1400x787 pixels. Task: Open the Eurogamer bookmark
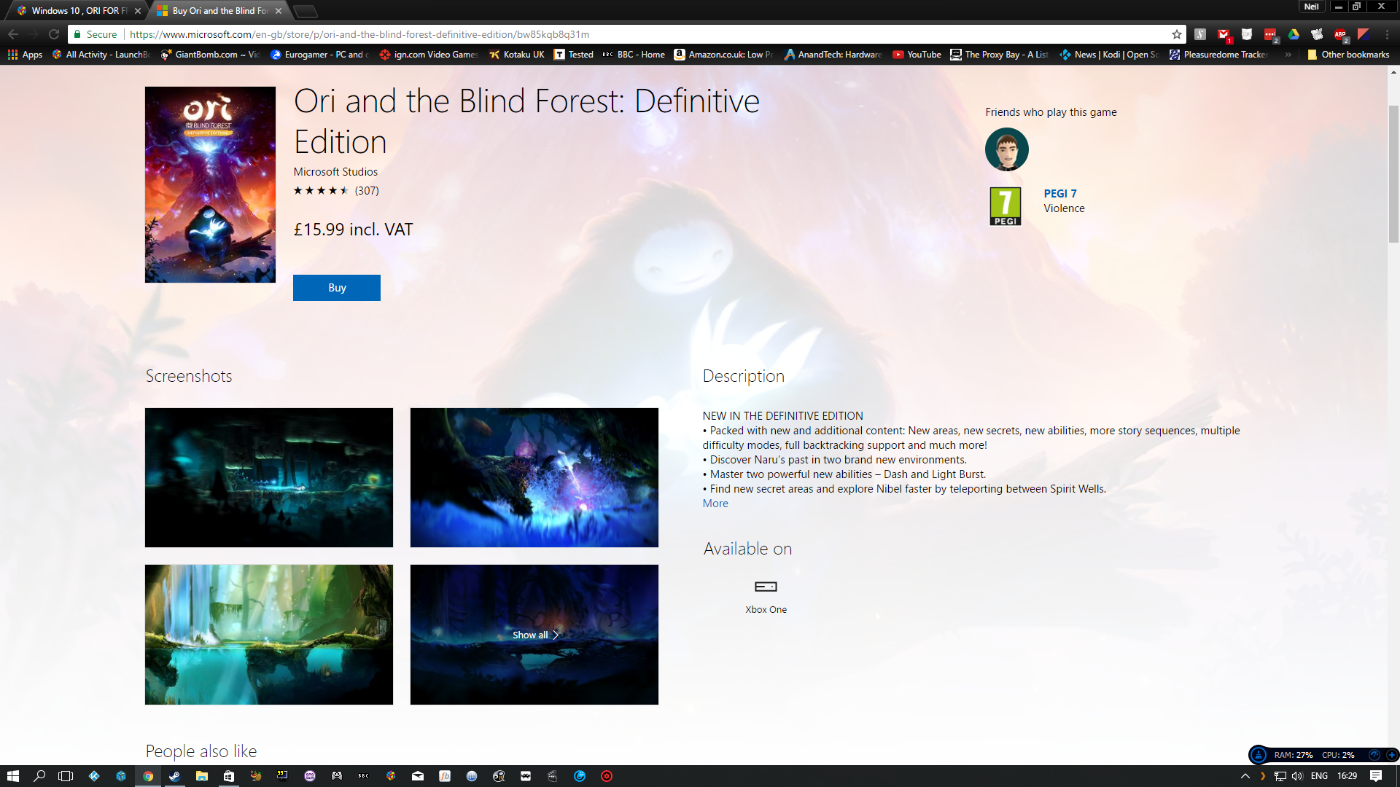pyautogui.click(x=319, y=55)
